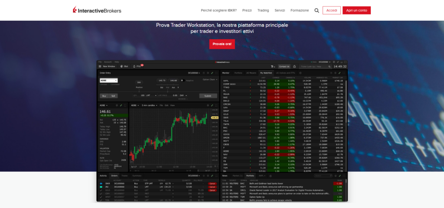The height and width of the screenshot is (208, 444).
Task: Cancel the JNJ LMT order
Action: 212,187
